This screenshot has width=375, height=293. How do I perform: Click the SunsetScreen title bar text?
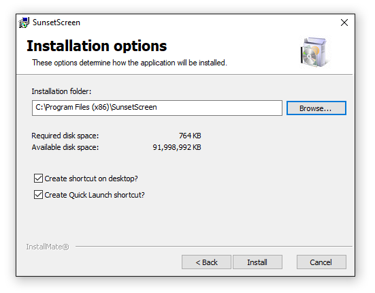coord(56,22)
